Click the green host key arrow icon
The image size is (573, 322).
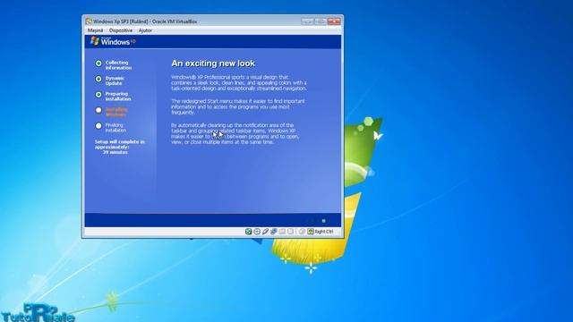311,232
